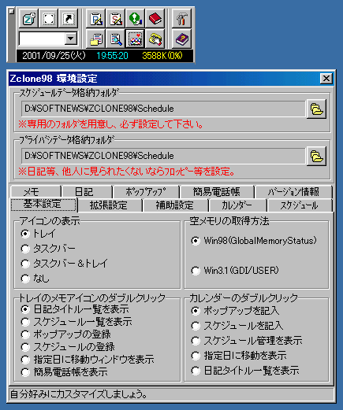This screenshot has height=410, width=343.
Task: Open the 補助設定 tab
Action: [175, 205]
